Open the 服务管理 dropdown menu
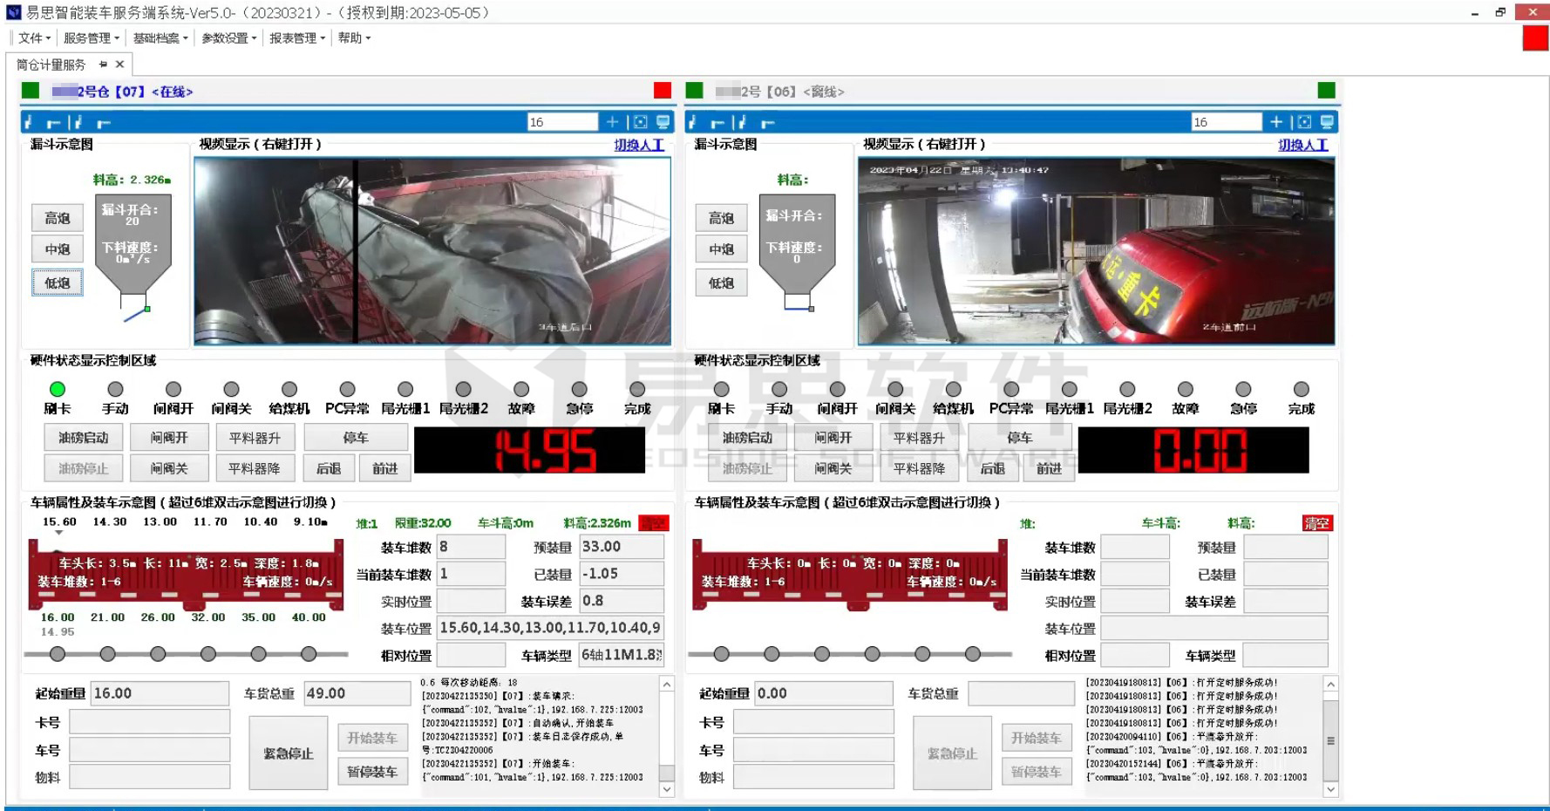1550x811 pixels. 91,38
